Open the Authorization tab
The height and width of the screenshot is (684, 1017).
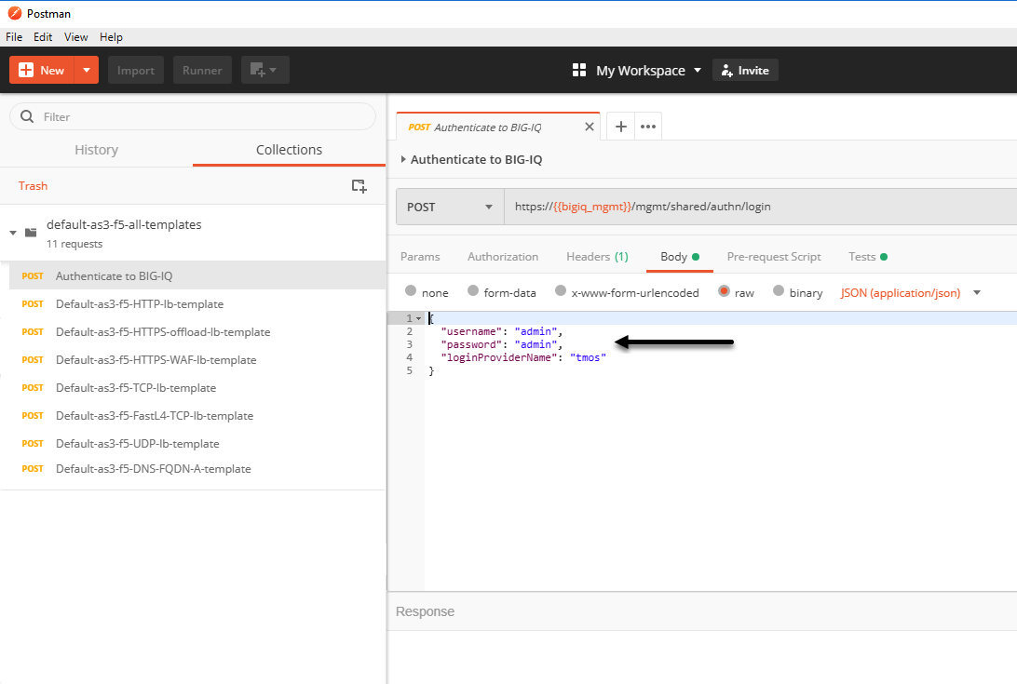[x=503, y=257]
